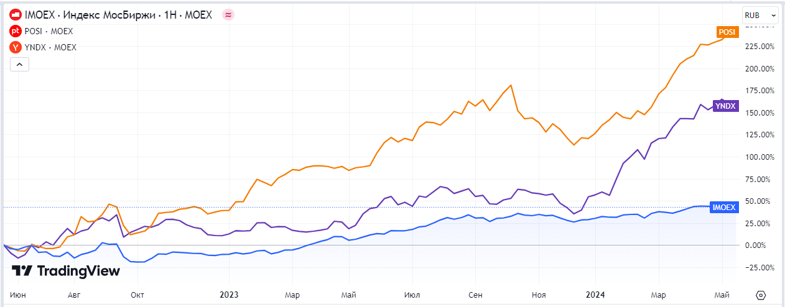Open chart settings hexagon gear icon
The height and width of the screenshot is (307, 785).
point(761,295)
